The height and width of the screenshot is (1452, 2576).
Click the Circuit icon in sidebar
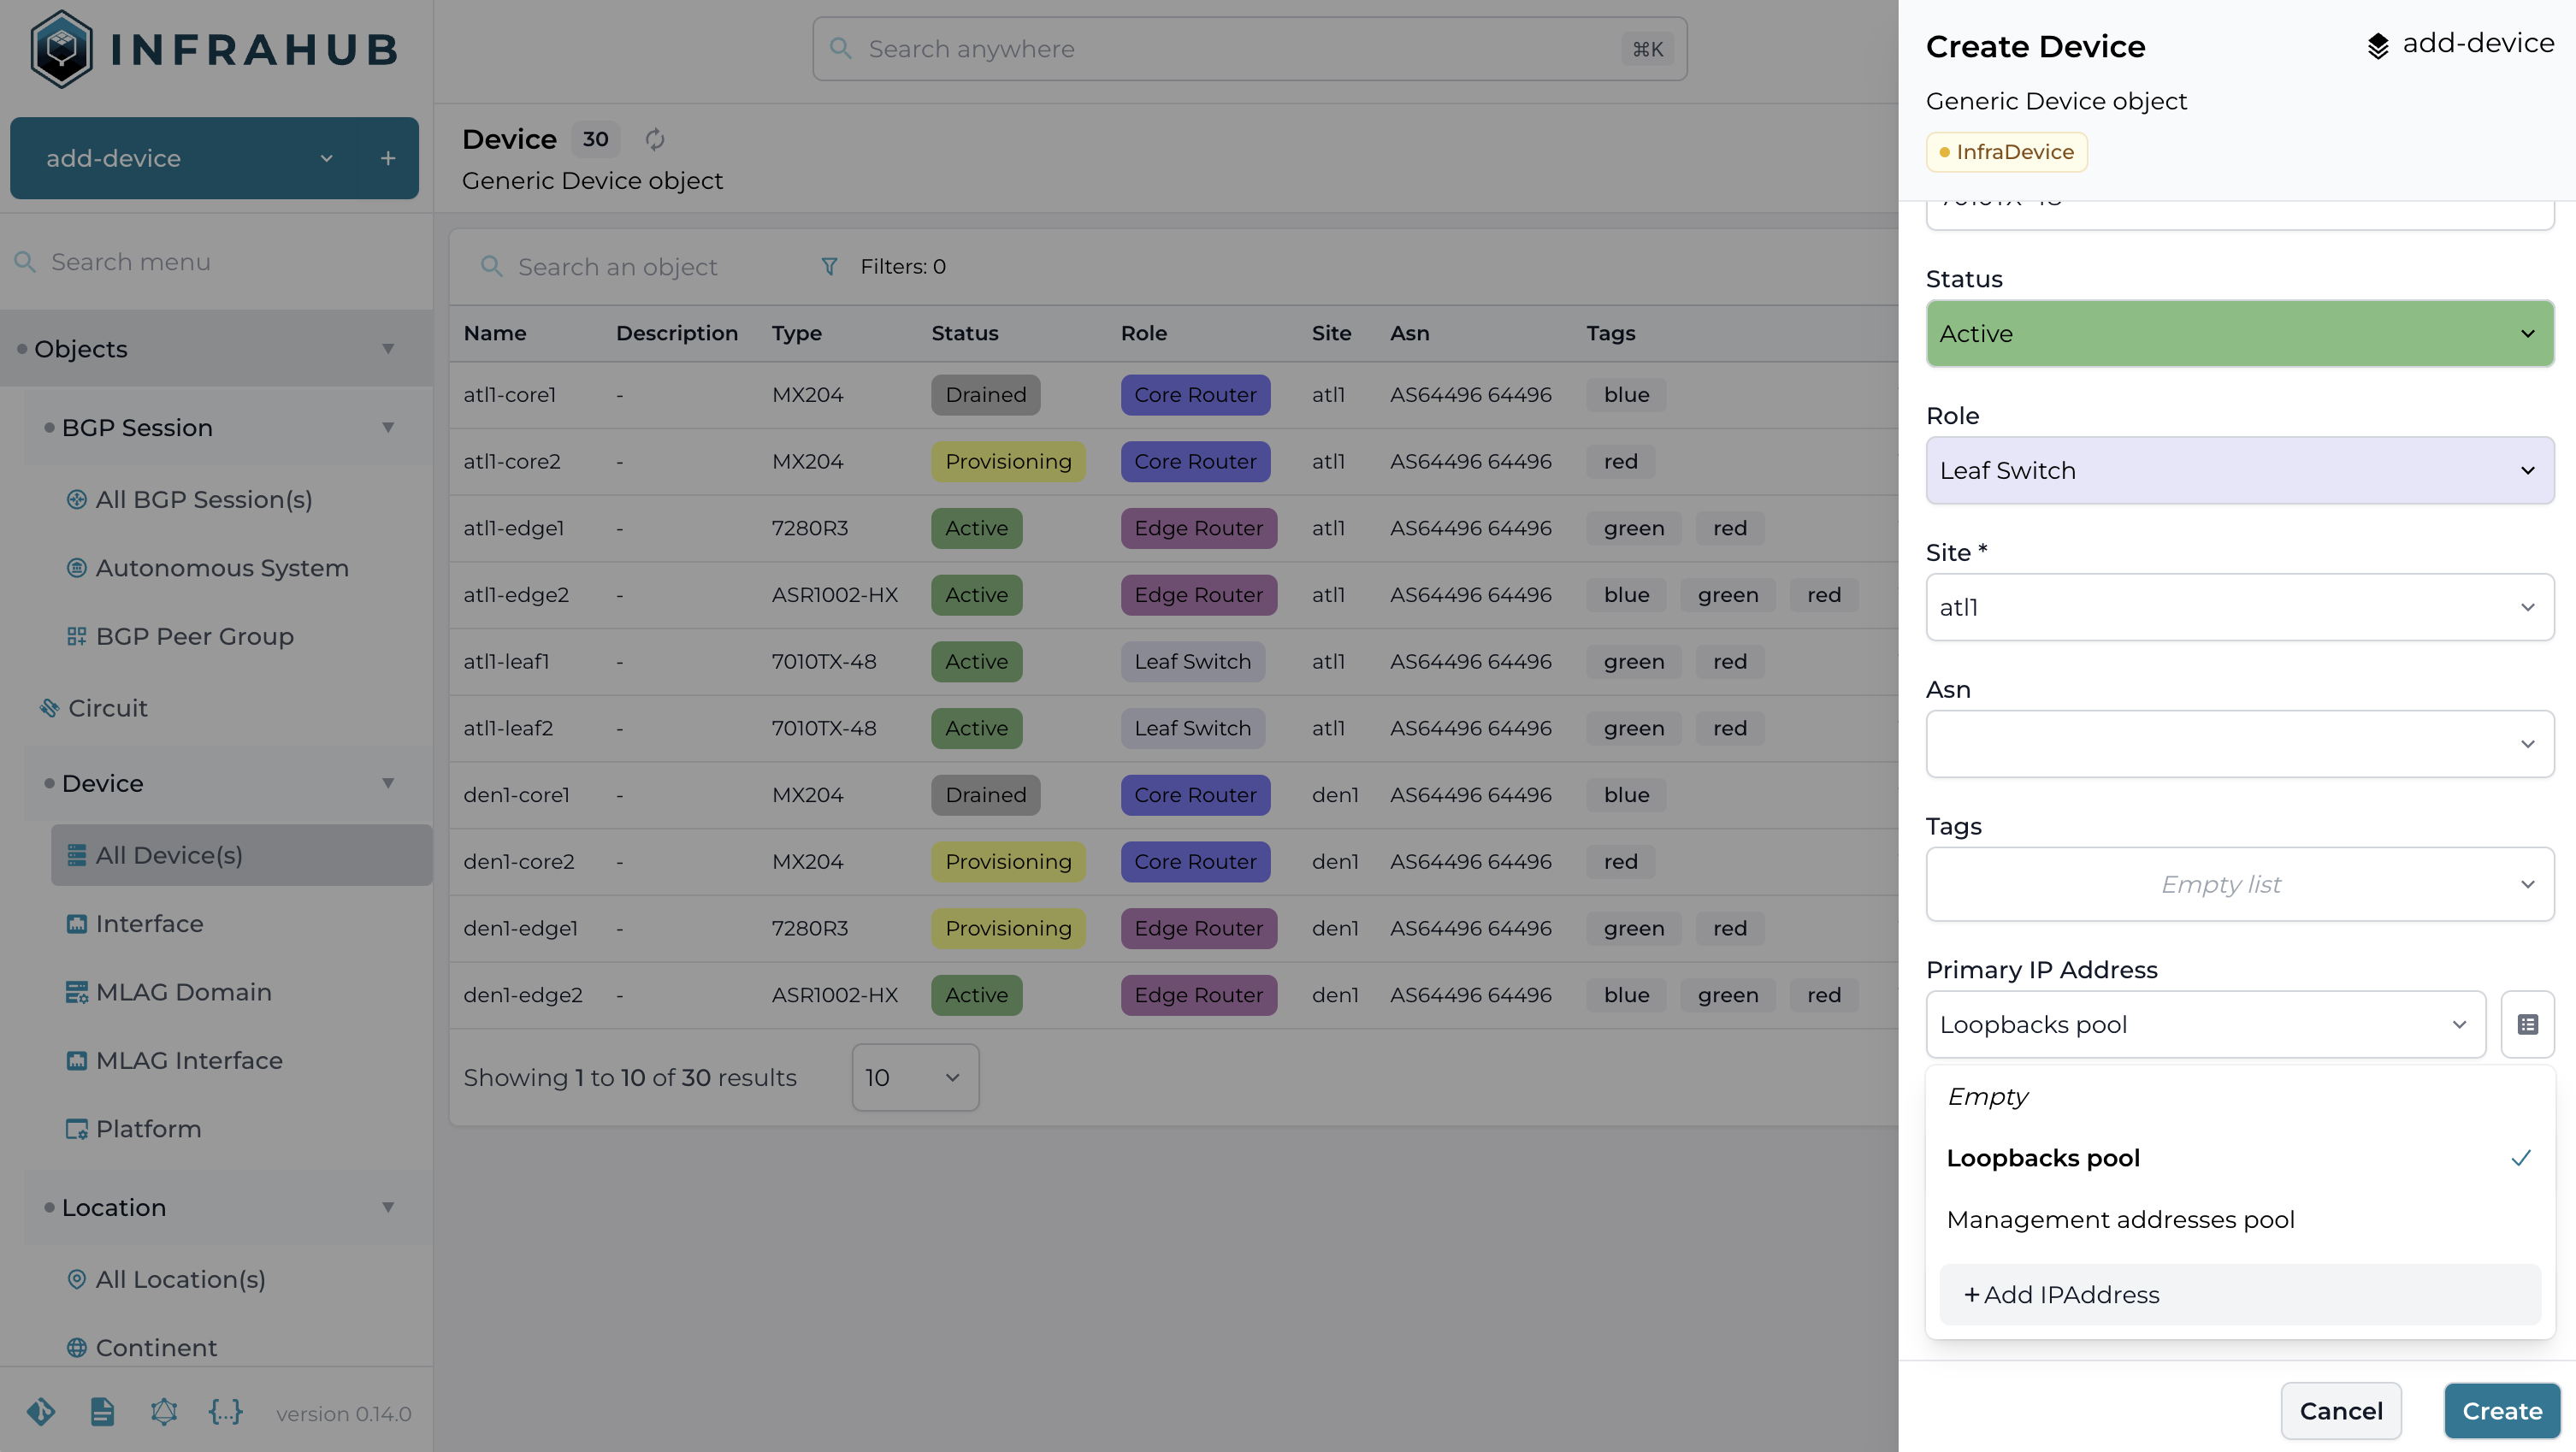49,708
